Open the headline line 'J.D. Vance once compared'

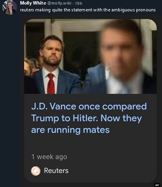click(89, 107)
